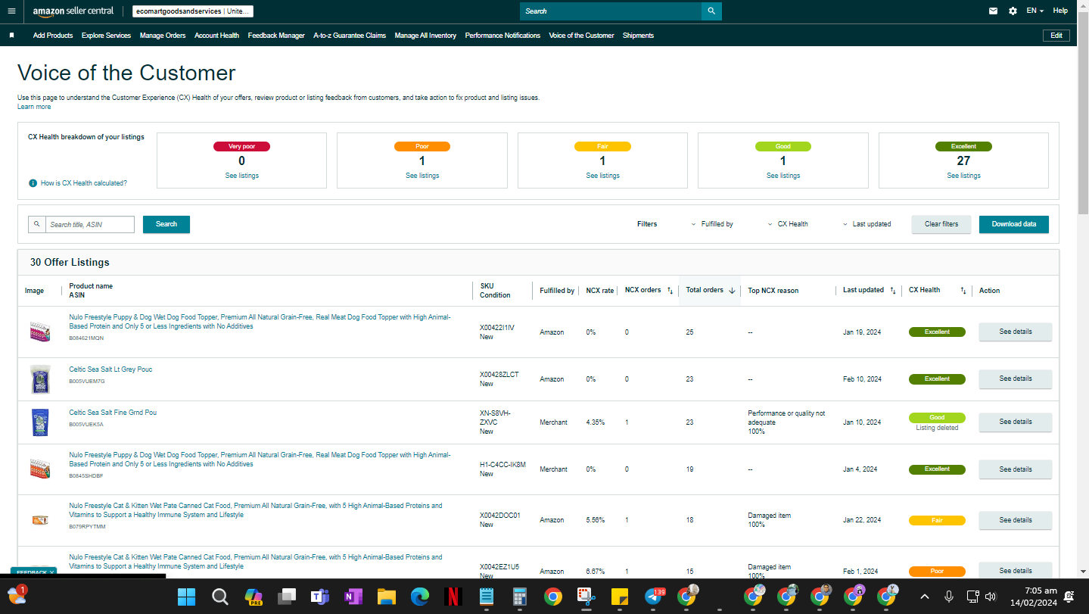Open Telegram from taskbar

[x=654, y=597]
